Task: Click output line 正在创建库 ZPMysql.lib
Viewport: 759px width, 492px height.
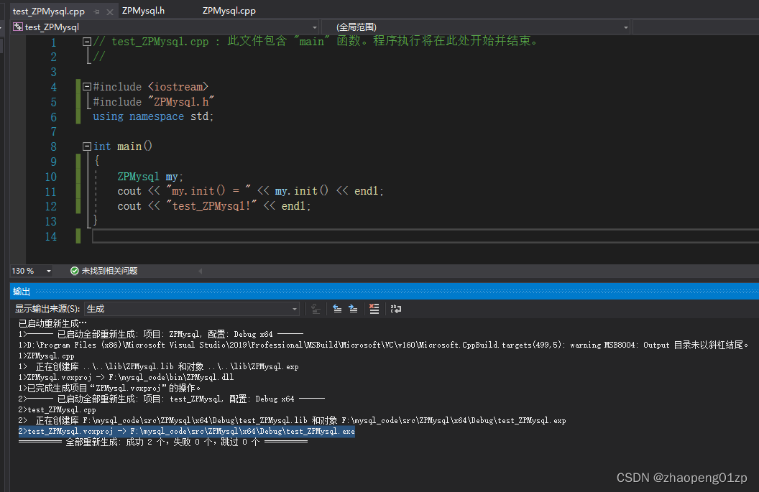Action: tap(159, 366)
